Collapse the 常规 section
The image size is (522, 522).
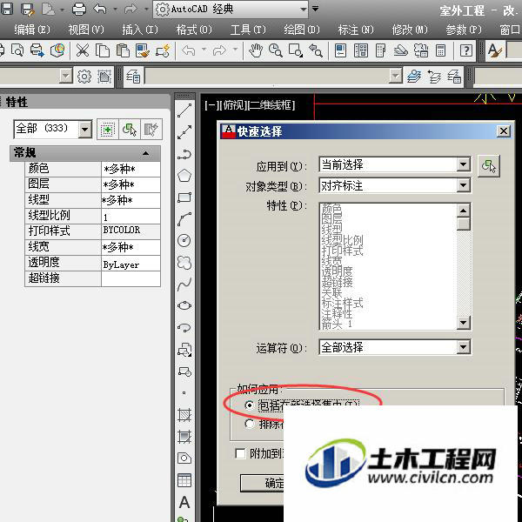coord(145,153)
